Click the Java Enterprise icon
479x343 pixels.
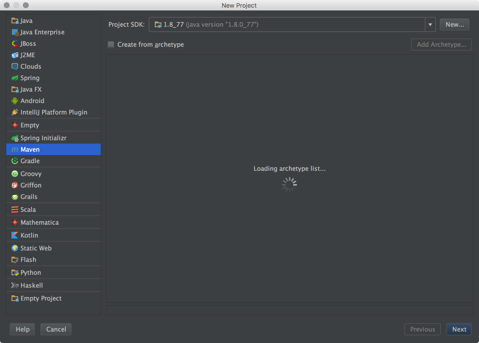click(x=15, y=32)
